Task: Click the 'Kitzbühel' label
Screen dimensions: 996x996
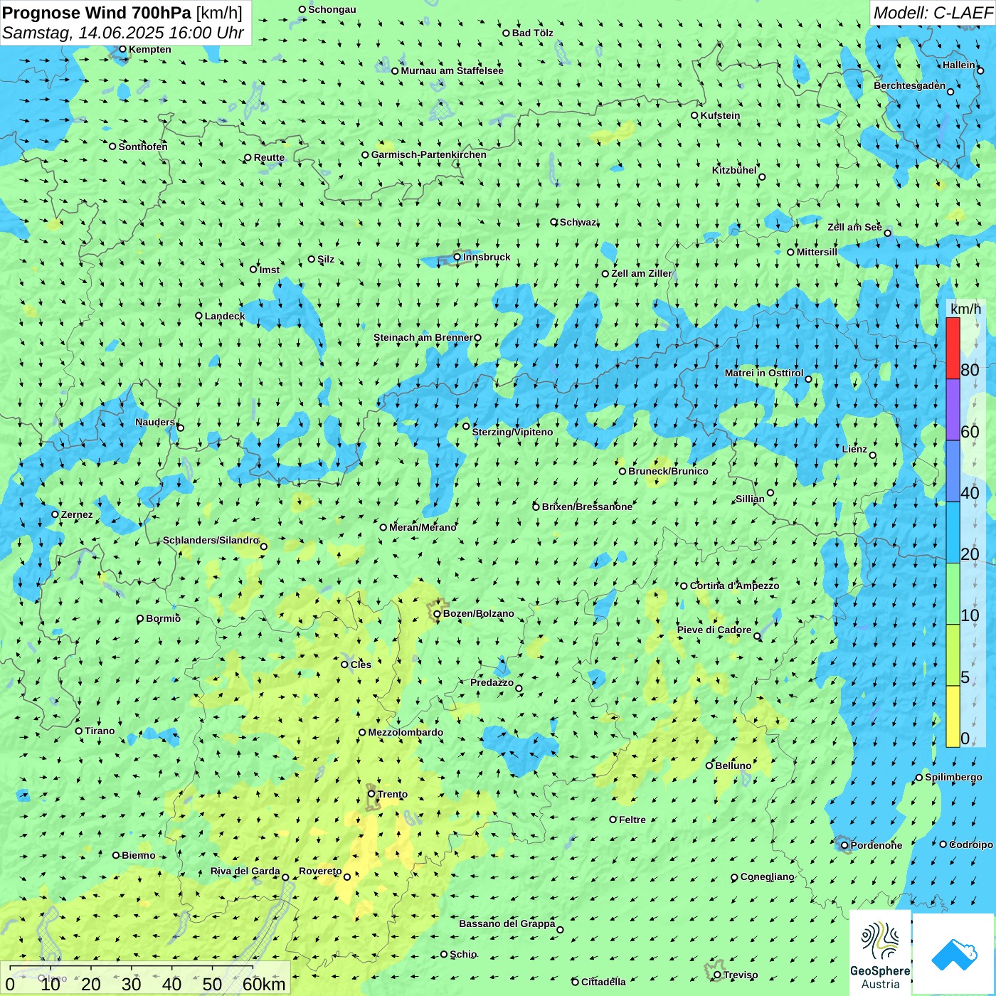Action: (x=734, y=170)
